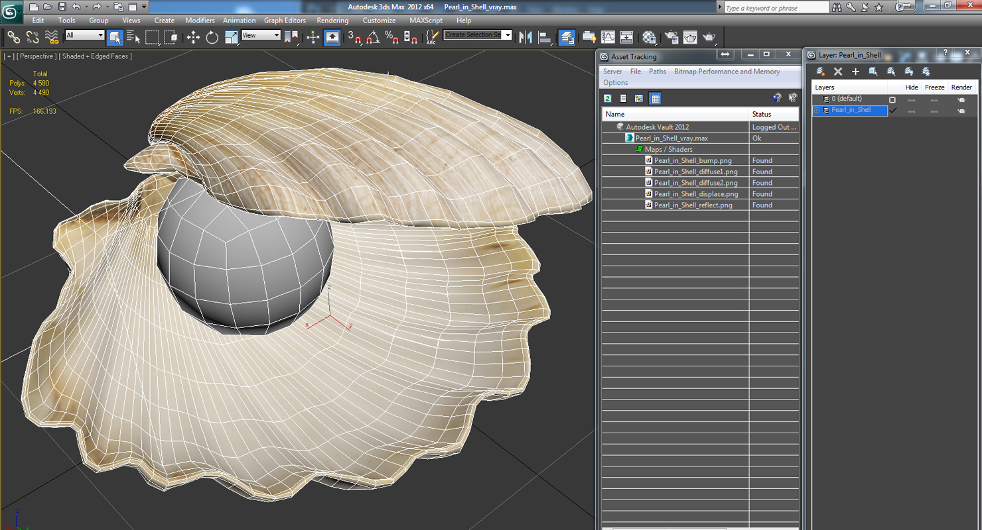Image resolution: width=982 pixels, height=530 pixels.
Task: Open the Material Editor
Action: [x=649, y=37]
